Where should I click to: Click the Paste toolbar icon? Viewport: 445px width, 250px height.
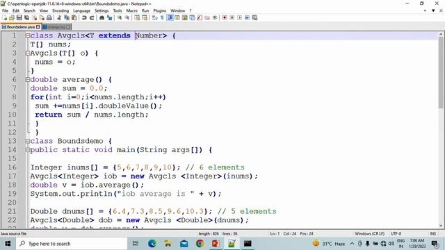tap(74, 17)
